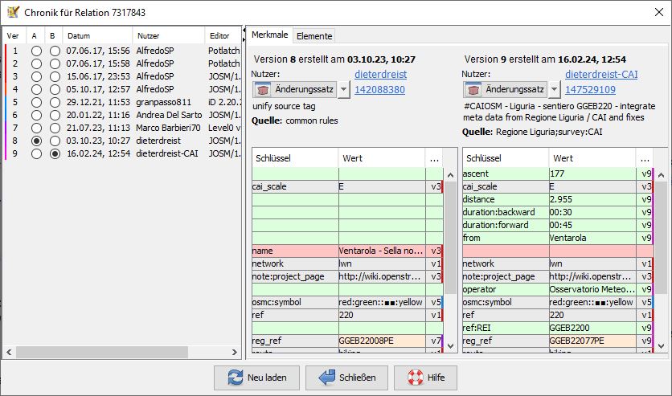Click value 'GGEB22008PE' in left table
The height and width of the screenshot is (396, 672).
point(383,341)
